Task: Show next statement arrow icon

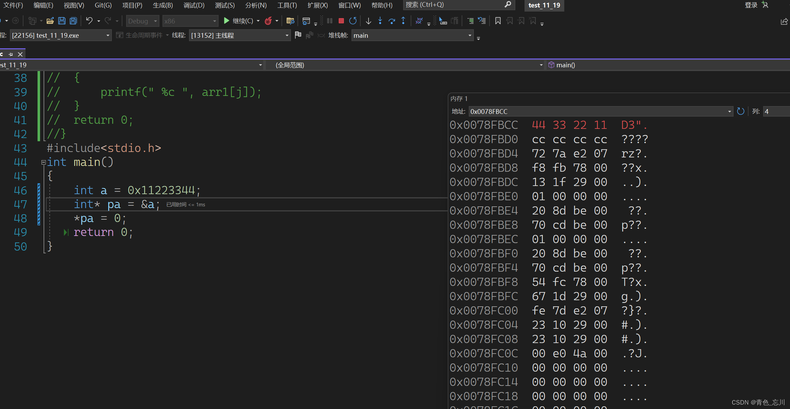Action: click(x=368, y=21)
